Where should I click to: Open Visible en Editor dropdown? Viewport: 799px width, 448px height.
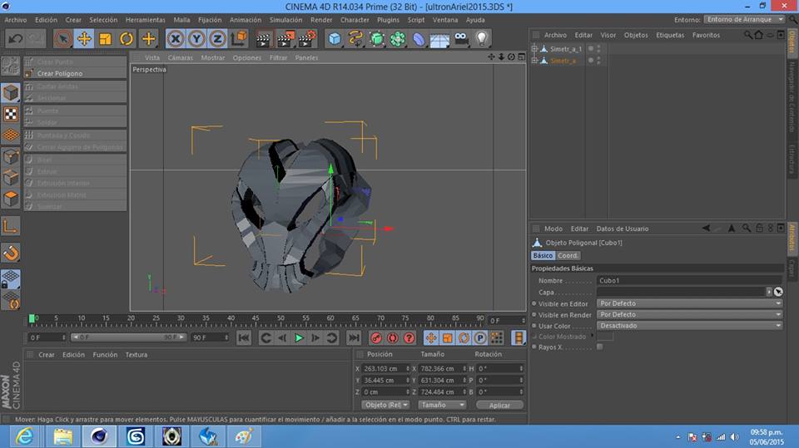point(689,303)
